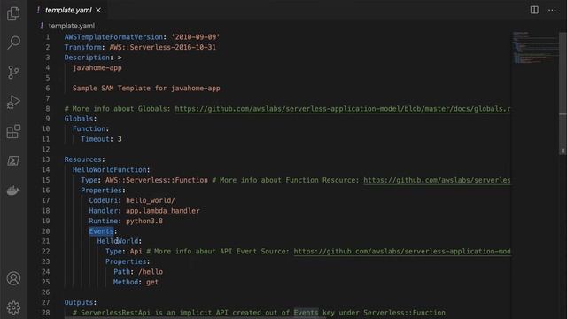567x319 pixels.
Task: Open the editor More Actions menu
Action: [x=552, y=10]
